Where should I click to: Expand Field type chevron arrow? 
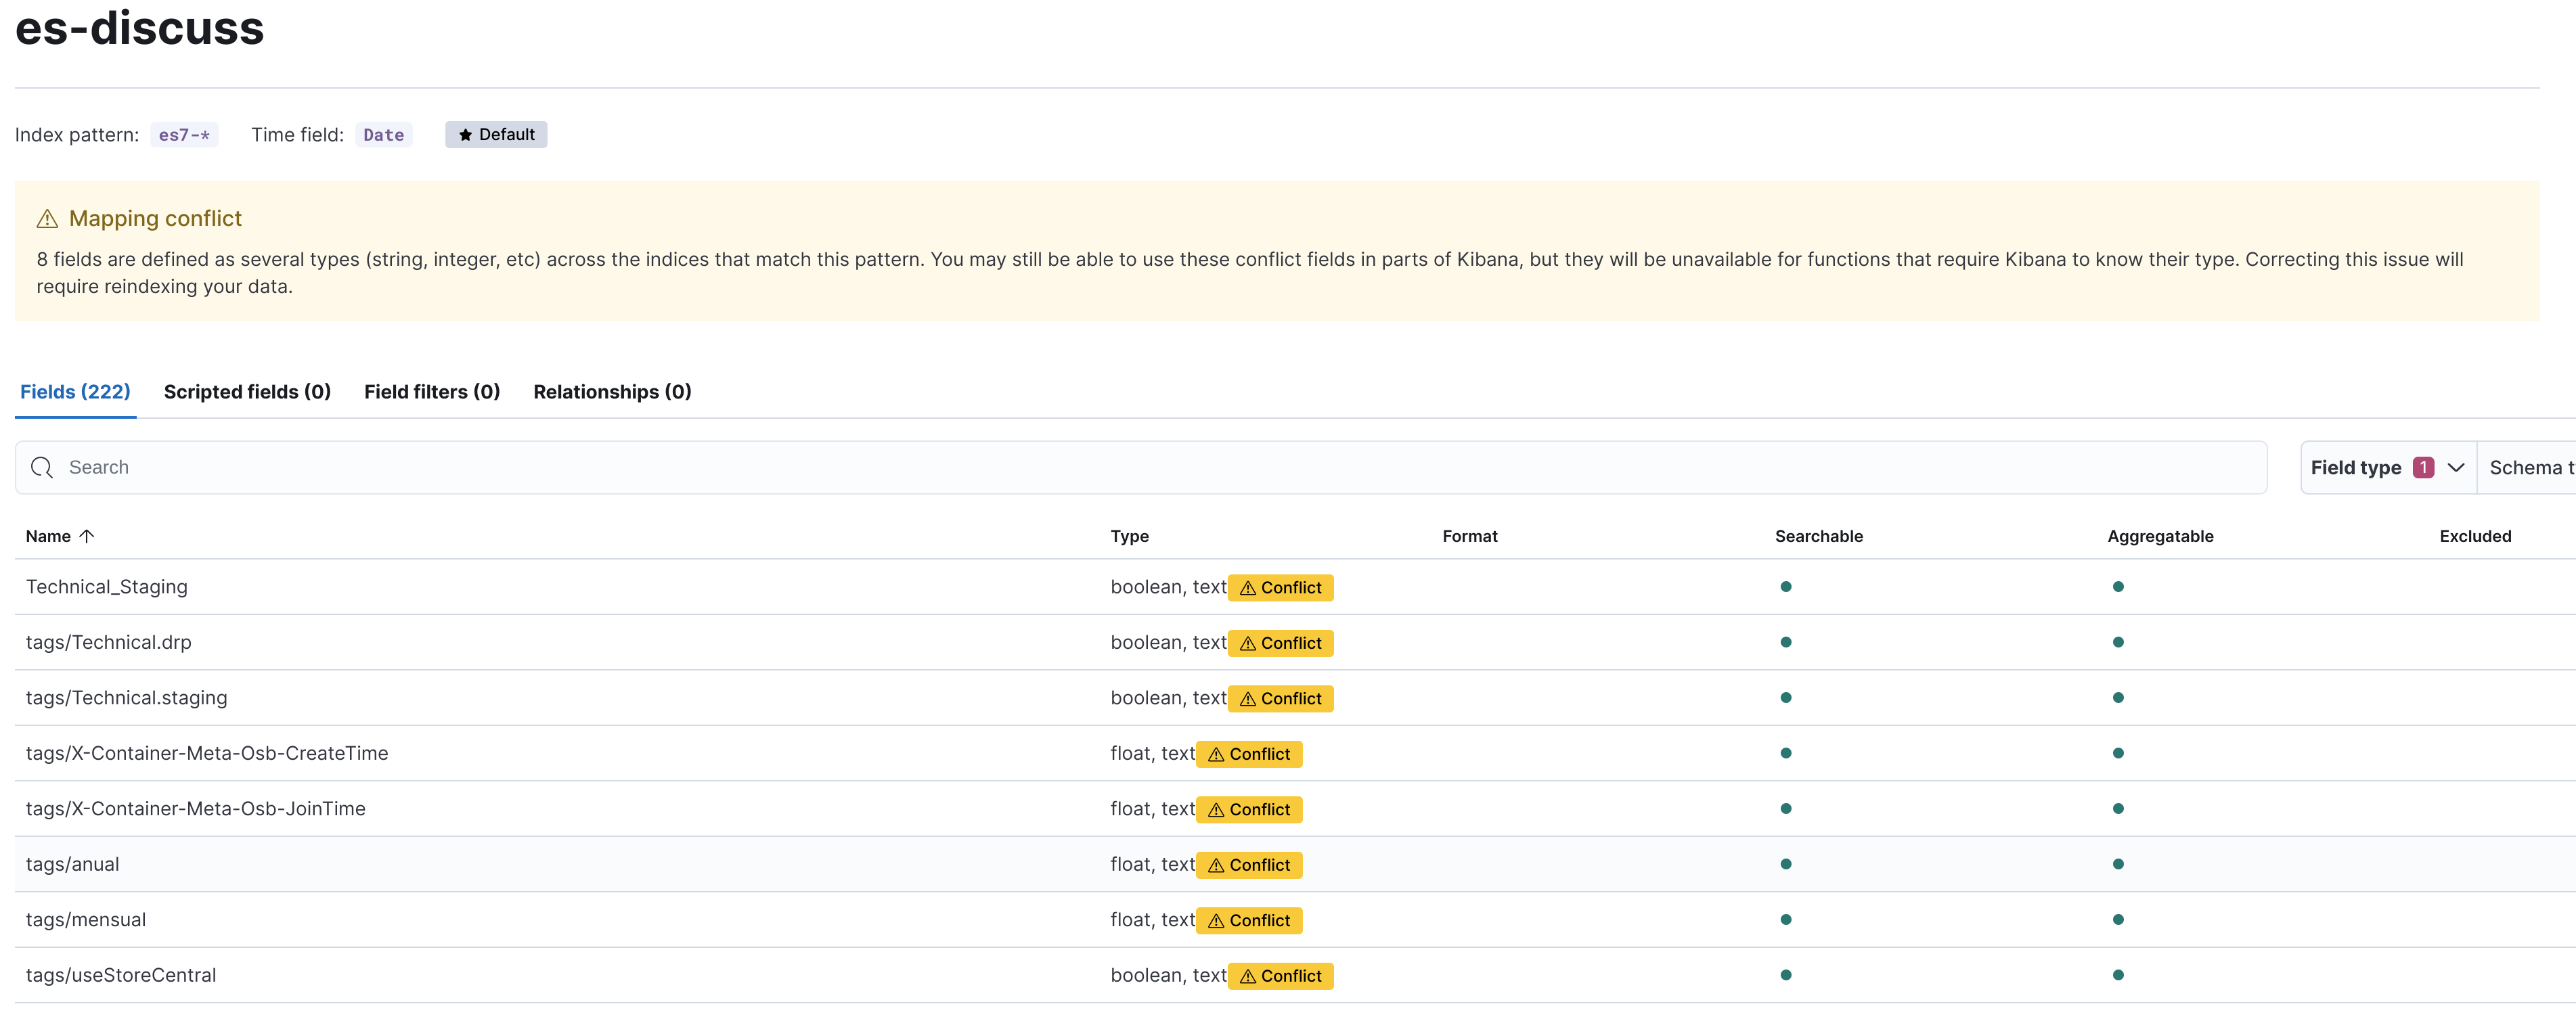[x=2455, y=468]
